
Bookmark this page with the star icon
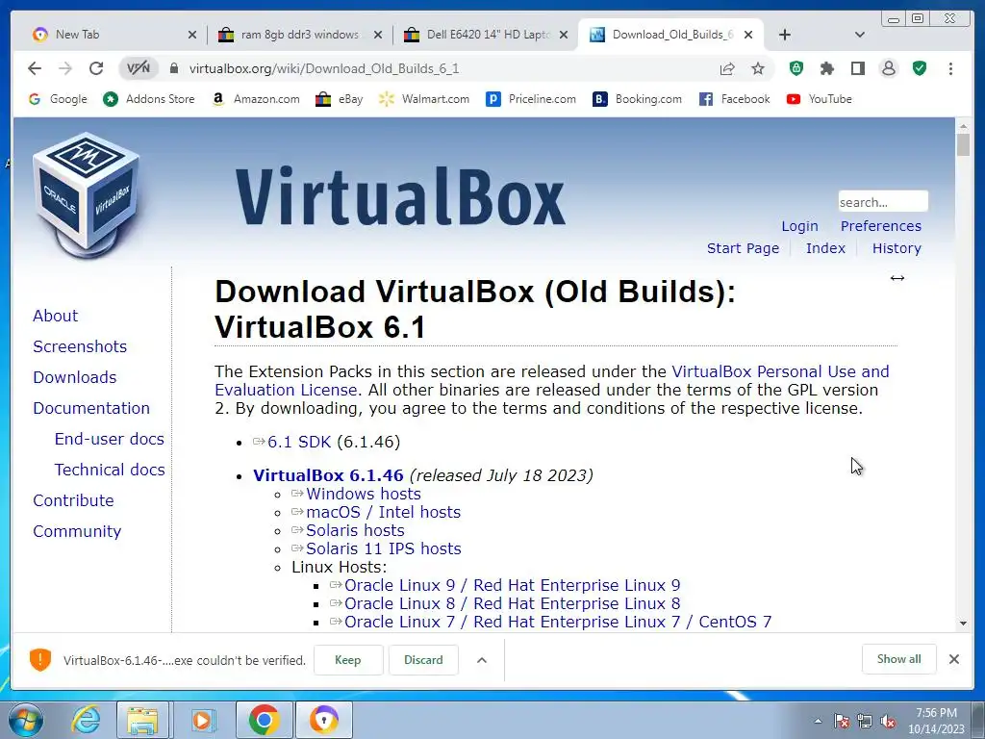pyautogui.click(x=758, y=68)
